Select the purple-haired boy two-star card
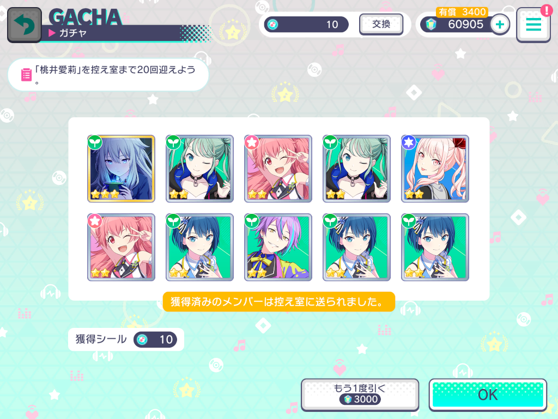The width and height of the screenshot is (558, 419). point(278,247)
